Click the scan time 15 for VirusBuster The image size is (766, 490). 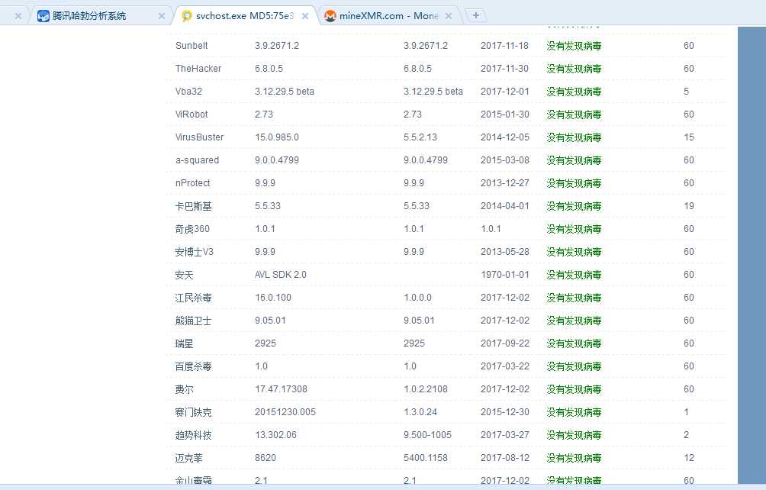[689, 137]
